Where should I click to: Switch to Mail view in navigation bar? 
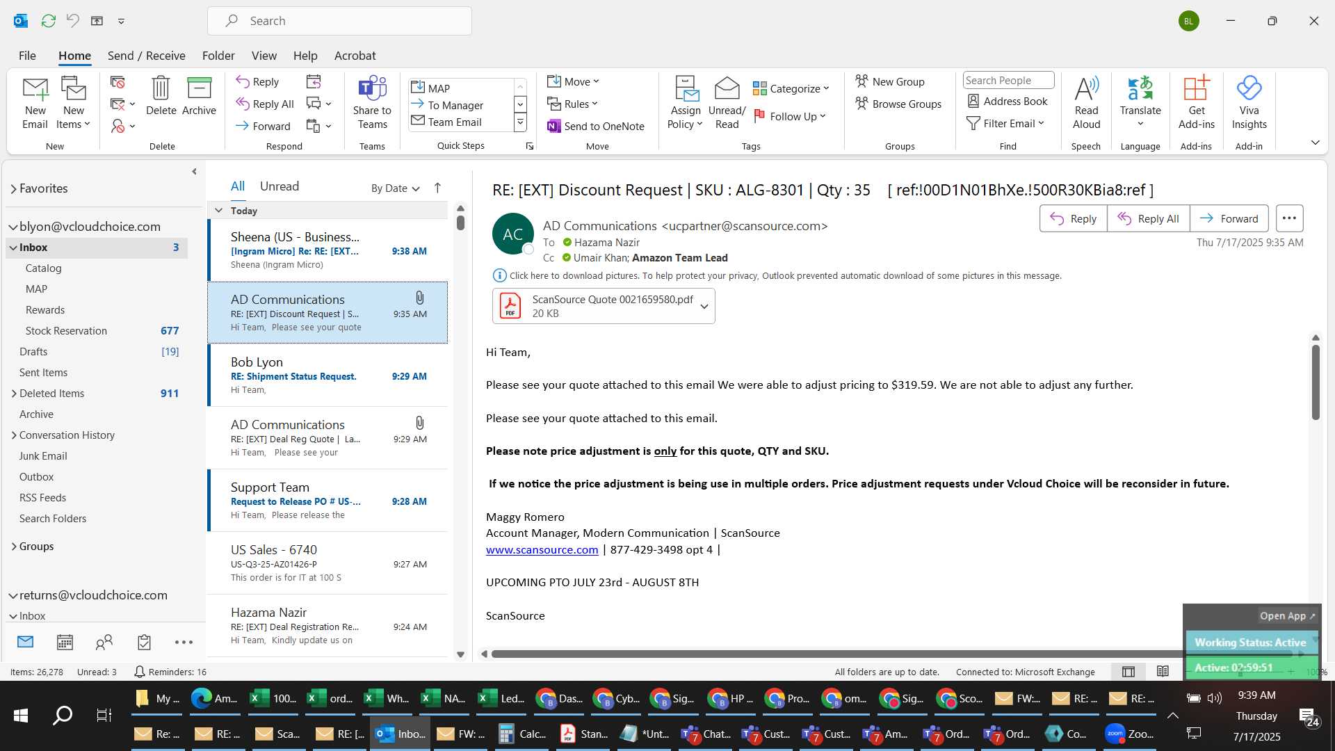(x=25, y=642)
